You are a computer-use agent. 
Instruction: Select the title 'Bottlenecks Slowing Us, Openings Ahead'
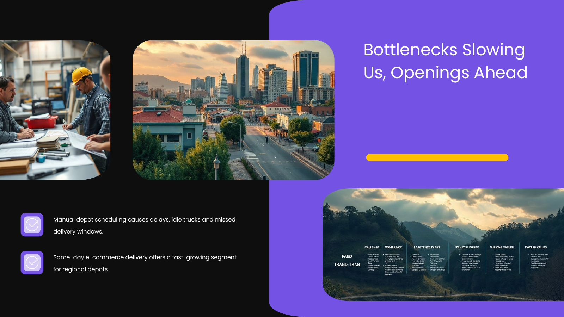tap(445, 61)
